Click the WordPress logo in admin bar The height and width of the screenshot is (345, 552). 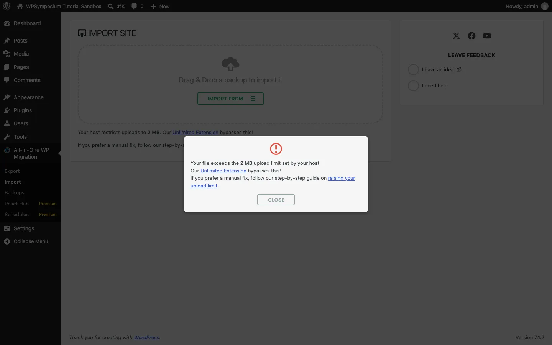pyautogui.click(x=7, y=6)
